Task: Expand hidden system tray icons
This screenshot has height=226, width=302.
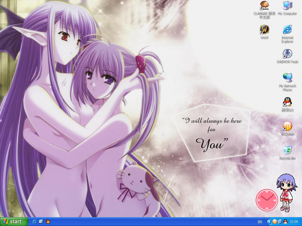Action: [269, 222]
